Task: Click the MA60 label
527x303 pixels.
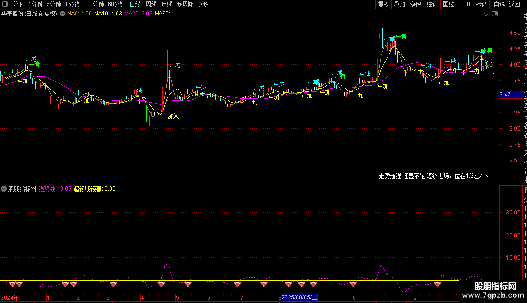Action: tap(162, 14)
